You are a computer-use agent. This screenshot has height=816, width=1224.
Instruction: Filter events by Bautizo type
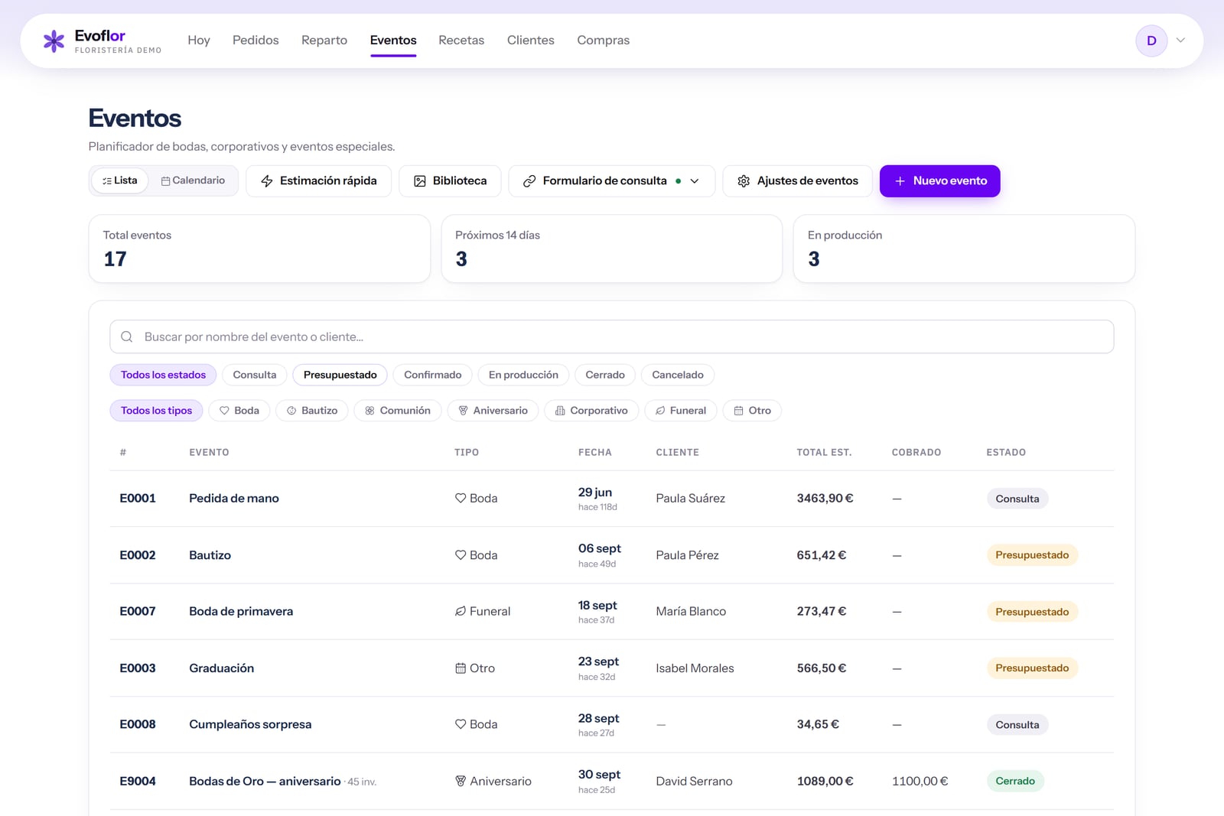click(312, 411)
